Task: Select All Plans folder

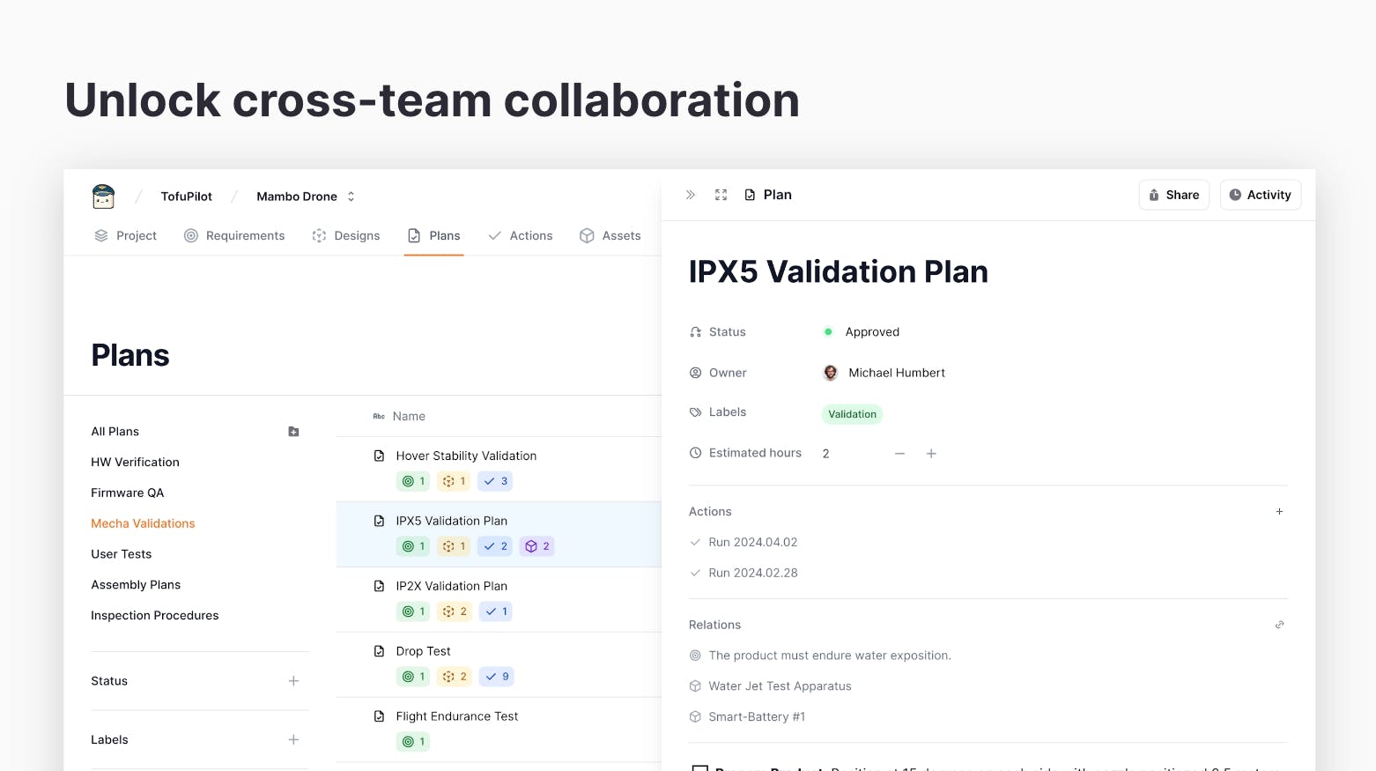Action: tap(115, 431)
